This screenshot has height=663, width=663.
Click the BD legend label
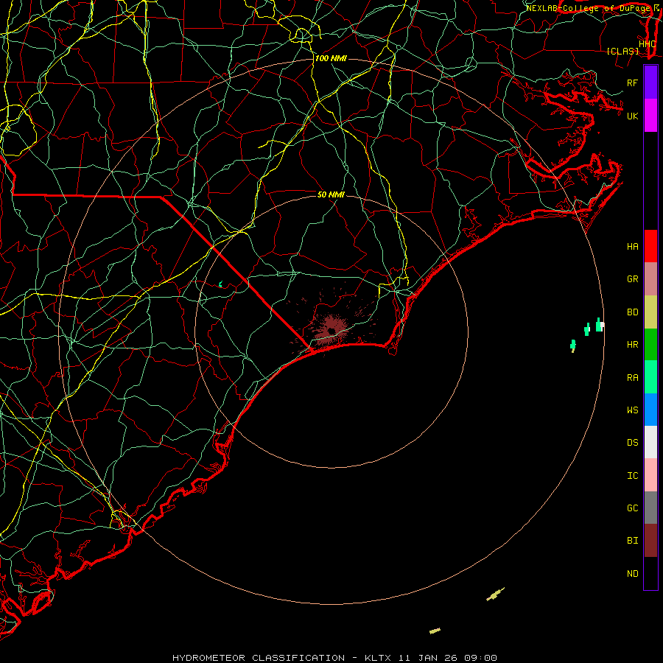[x=632, y=312]
